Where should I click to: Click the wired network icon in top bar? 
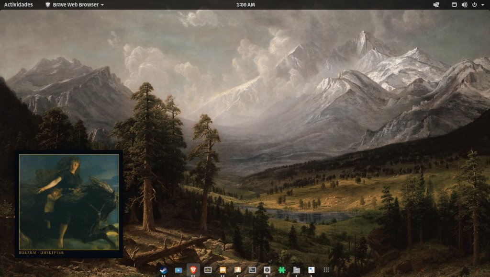(x=454, y=5)
